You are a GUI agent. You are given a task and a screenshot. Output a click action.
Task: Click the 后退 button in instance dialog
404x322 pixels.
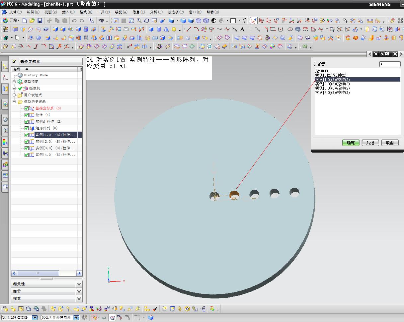pos(370,143)
